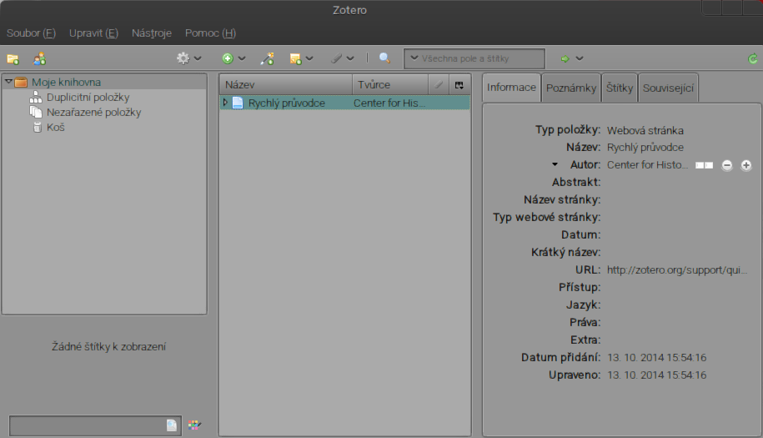Click Add Item by Identifier wand icon
The height and width of the screenshot is (438, 763).
pos(267,58)
